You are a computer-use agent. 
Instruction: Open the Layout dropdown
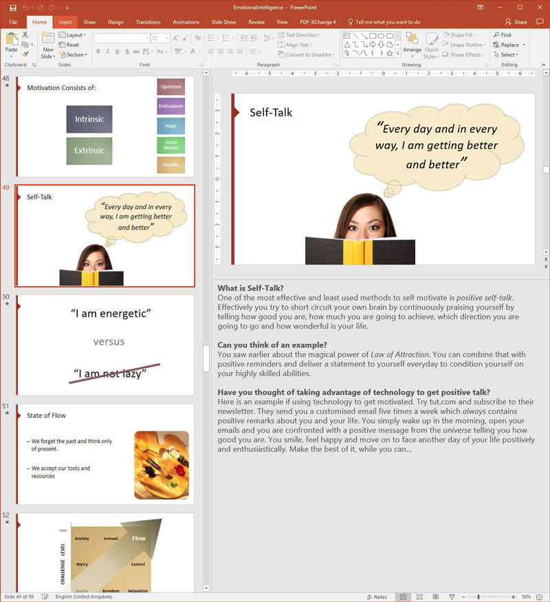pyautogui.click(x=72, y=34)
